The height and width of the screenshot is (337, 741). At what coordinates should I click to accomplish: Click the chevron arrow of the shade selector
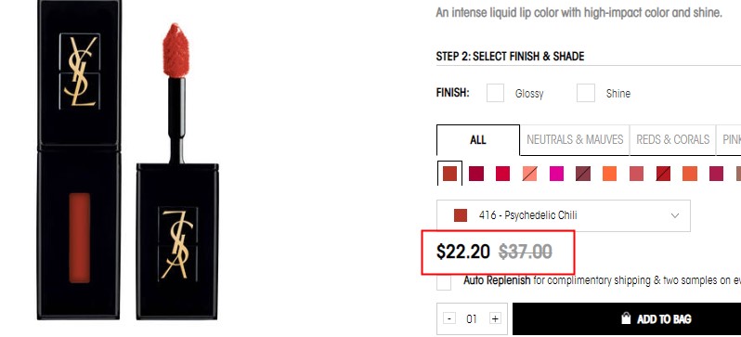(x=675, y=215)
